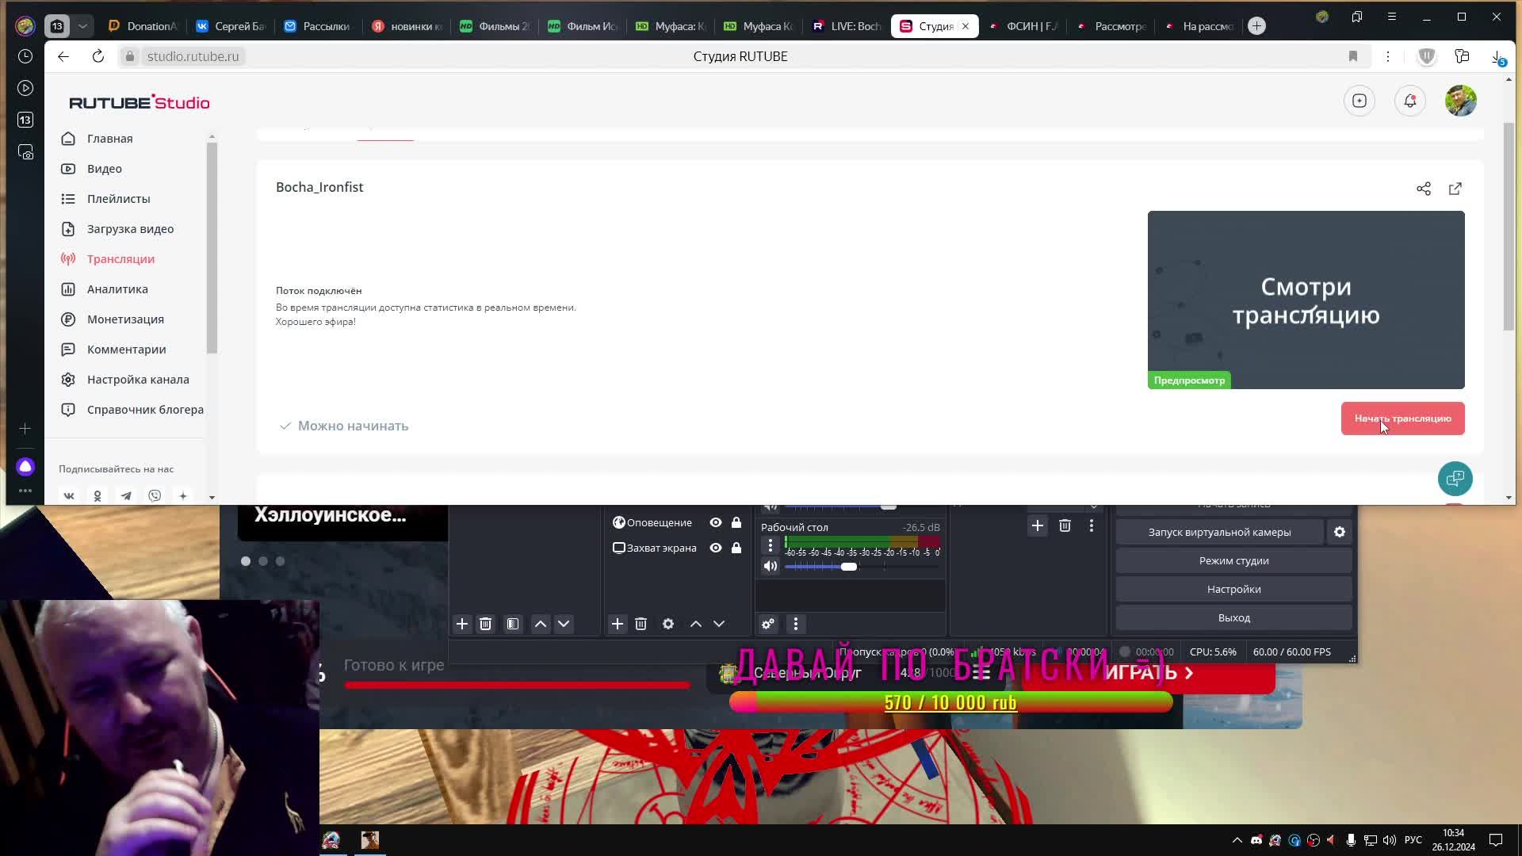This screenshot has height=856, width=1522.
Task: Click the OBS Настройки button
Action: pos(1233,589)
